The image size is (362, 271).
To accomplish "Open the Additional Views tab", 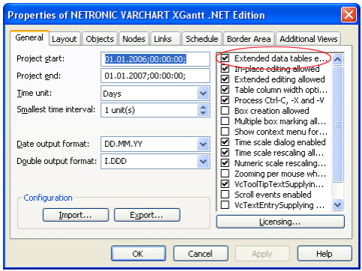I will (x=309, y=39).
